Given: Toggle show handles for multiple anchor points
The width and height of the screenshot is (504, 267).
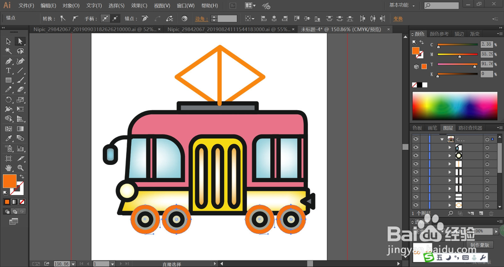Looking at the screenshot, I should (x=105, y=19).
